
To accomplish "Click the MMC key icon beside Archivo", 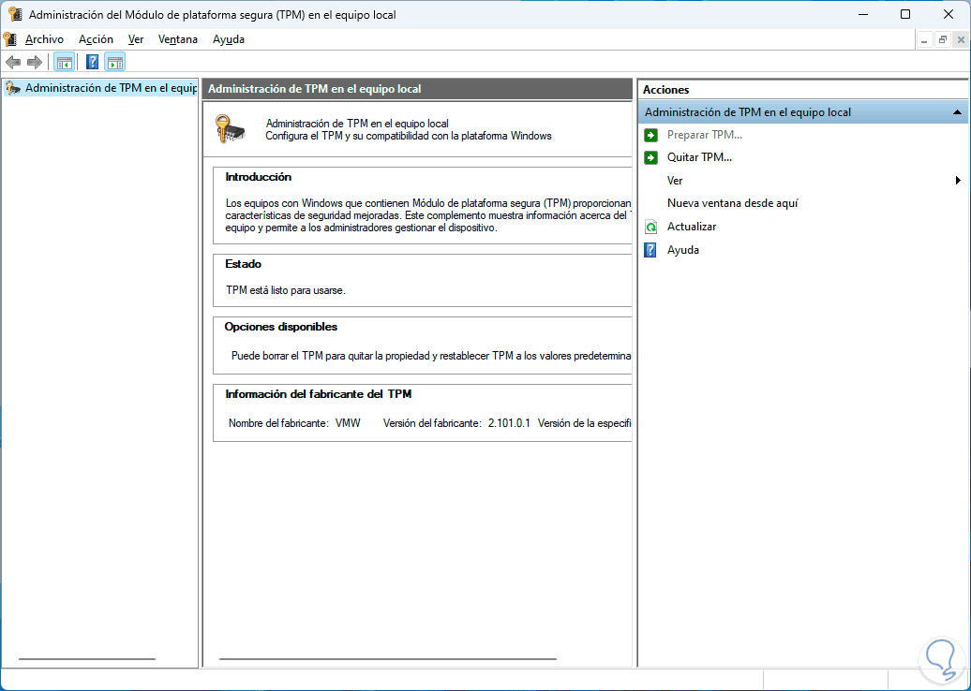I will click(9, 39).
